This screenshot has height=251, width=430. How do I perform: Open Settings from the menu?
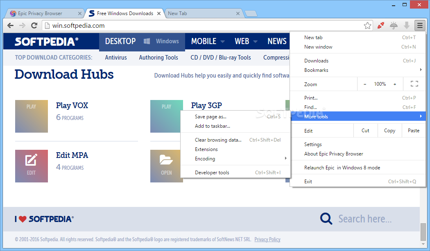coord(358,144)
